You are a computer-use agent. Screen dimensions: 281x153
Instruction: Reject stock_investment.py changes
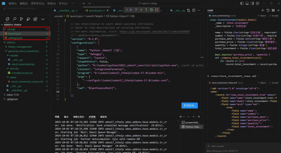pos(262,16)
